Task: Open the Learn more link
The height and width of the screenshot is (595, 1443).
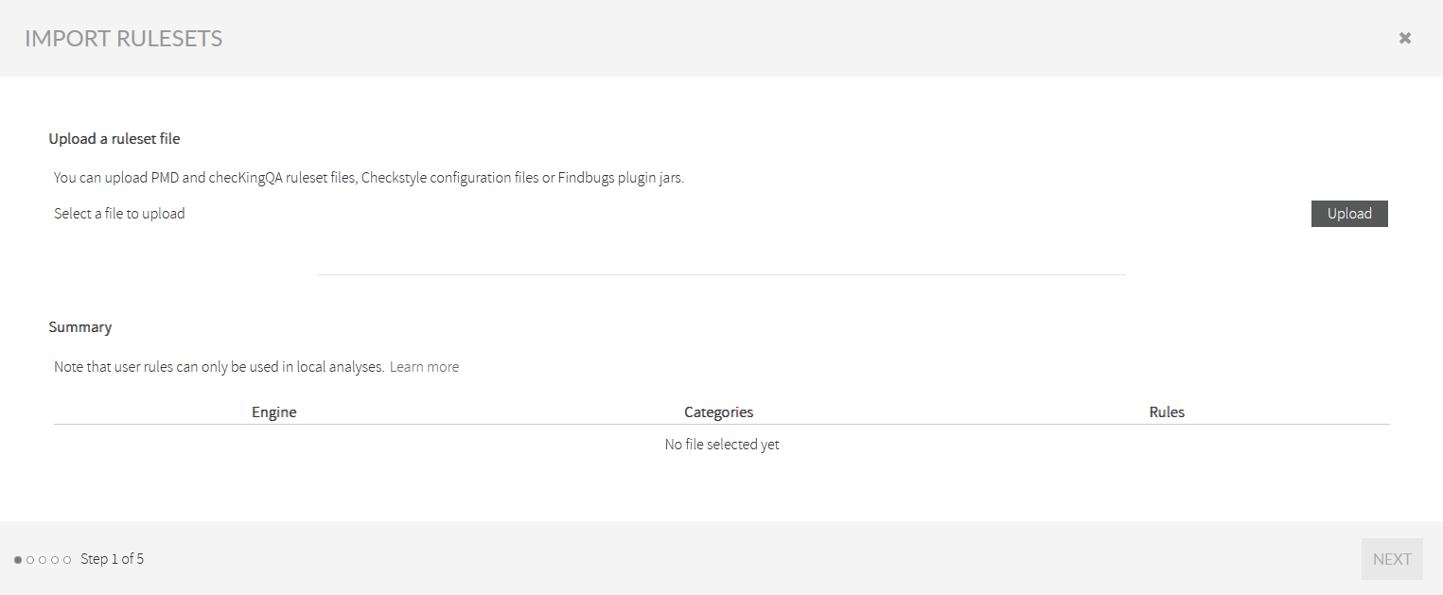Action: click(x=424, y=366)
